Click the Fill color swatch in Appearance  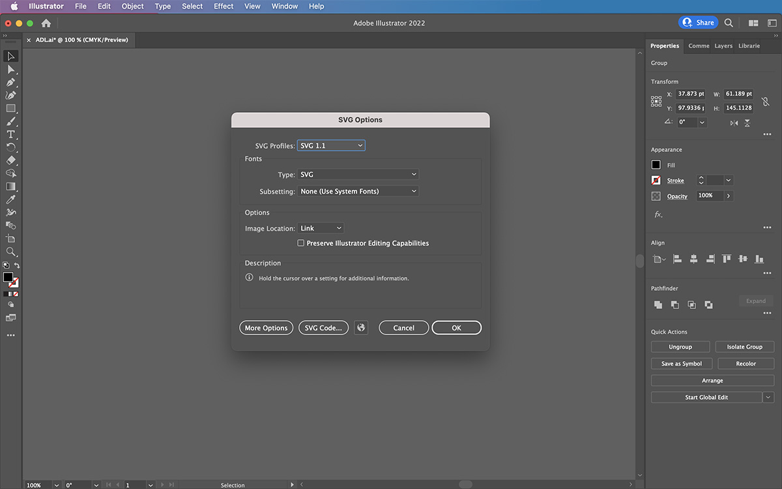click(656, 165)
